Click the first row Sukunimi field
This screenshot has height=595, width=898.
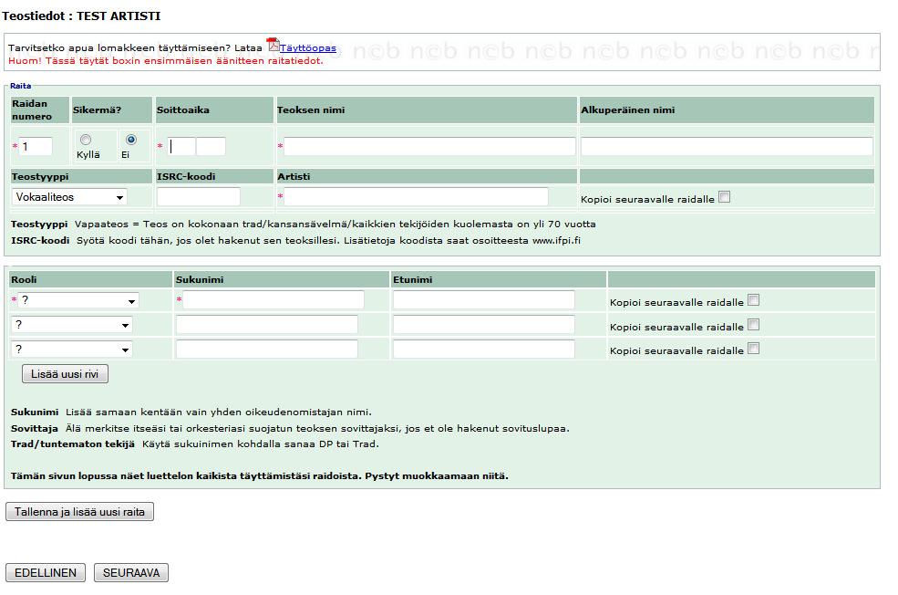click(x=274, y=300)
